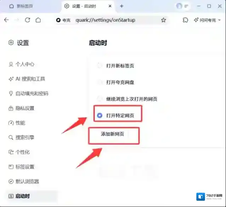
Task: Go to the browser home page
Action: point(38,20)
